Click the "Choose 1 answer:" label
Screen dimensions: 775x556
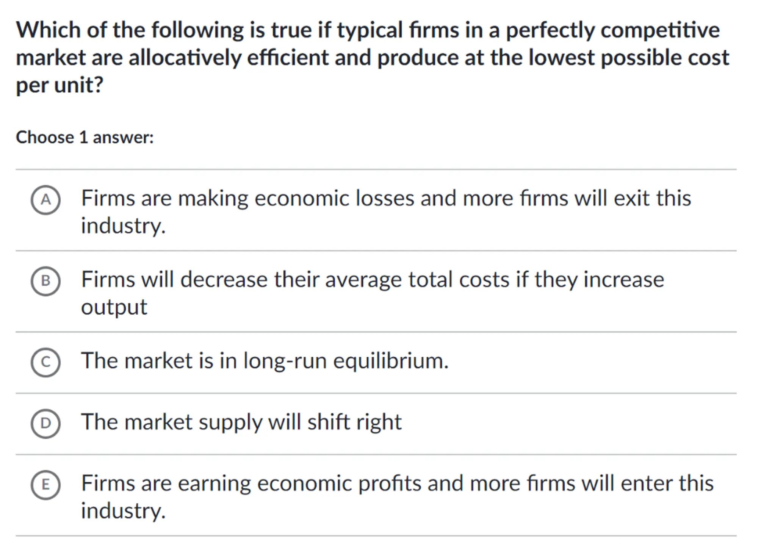(x=85, y=137)
